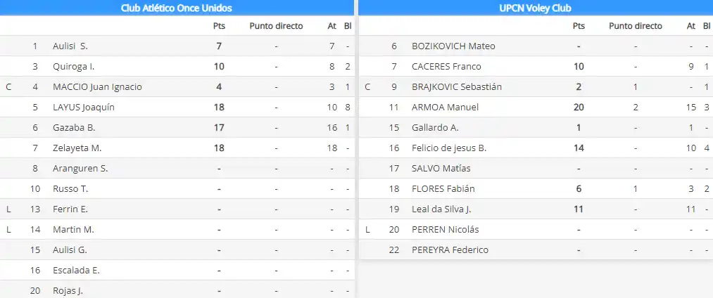
Task: Select Leal da Silva J. player
Action: [x=441, y=209]
